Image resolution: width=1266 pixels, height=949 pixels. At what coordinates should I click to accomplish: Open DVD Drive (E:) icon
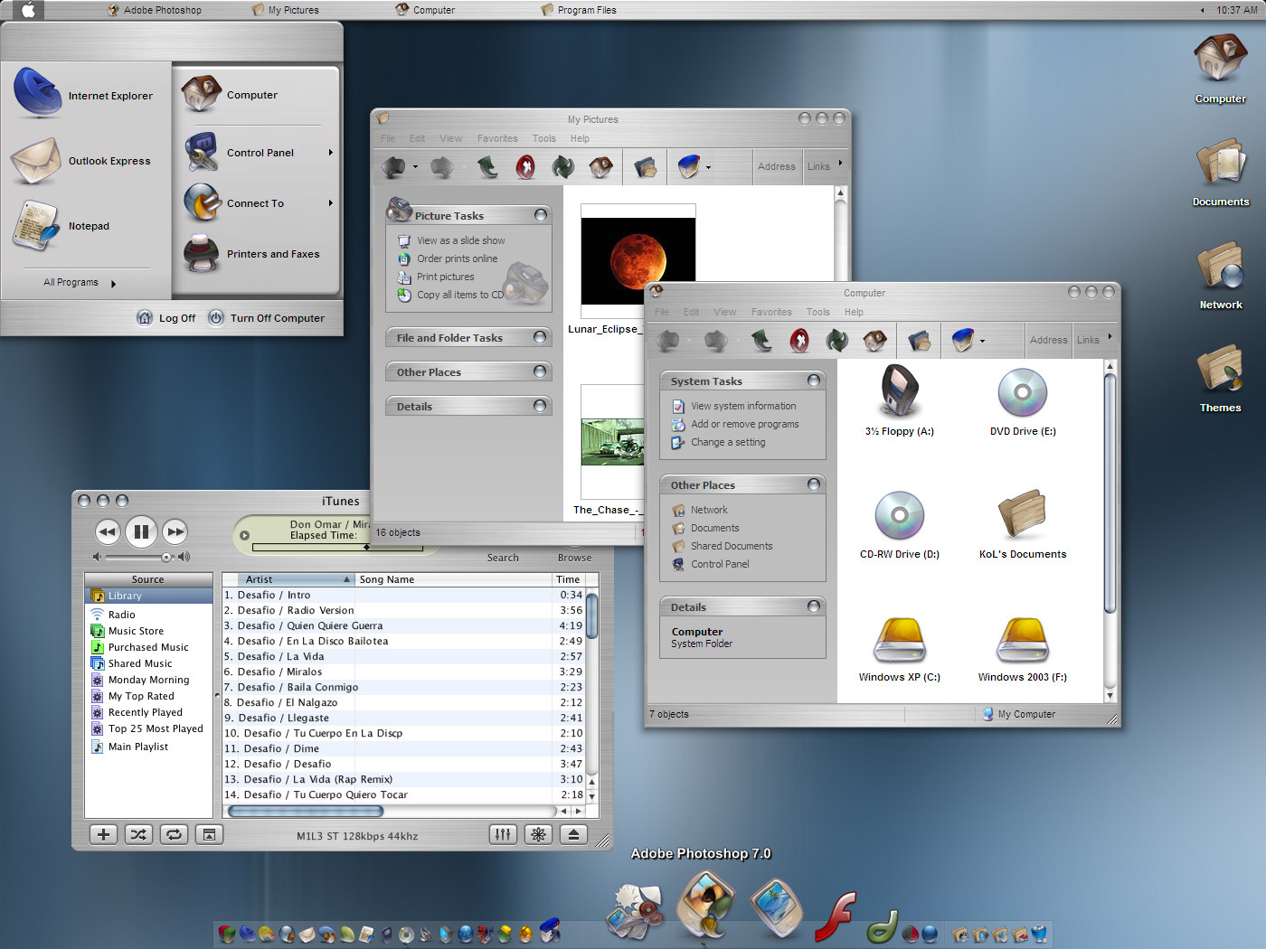click(x=1023, y=400)
